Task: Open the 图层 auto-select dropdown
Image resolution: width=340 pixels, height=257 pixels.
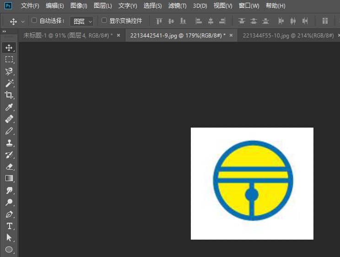Action: pos(82,21)
